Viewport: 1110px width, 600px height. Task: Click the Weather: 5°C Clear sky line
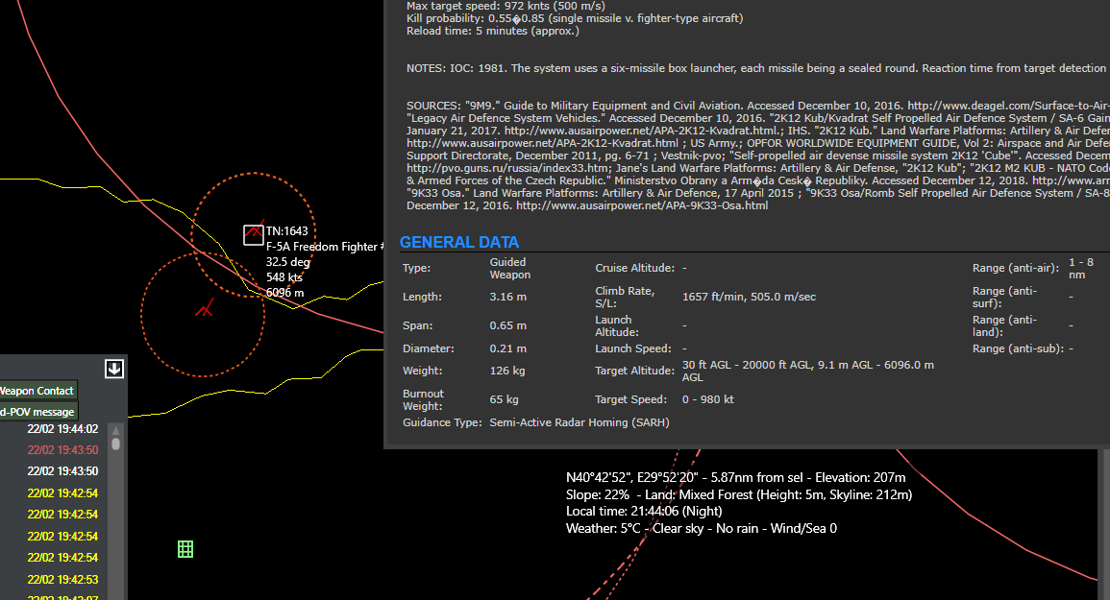tap(701, 528)
